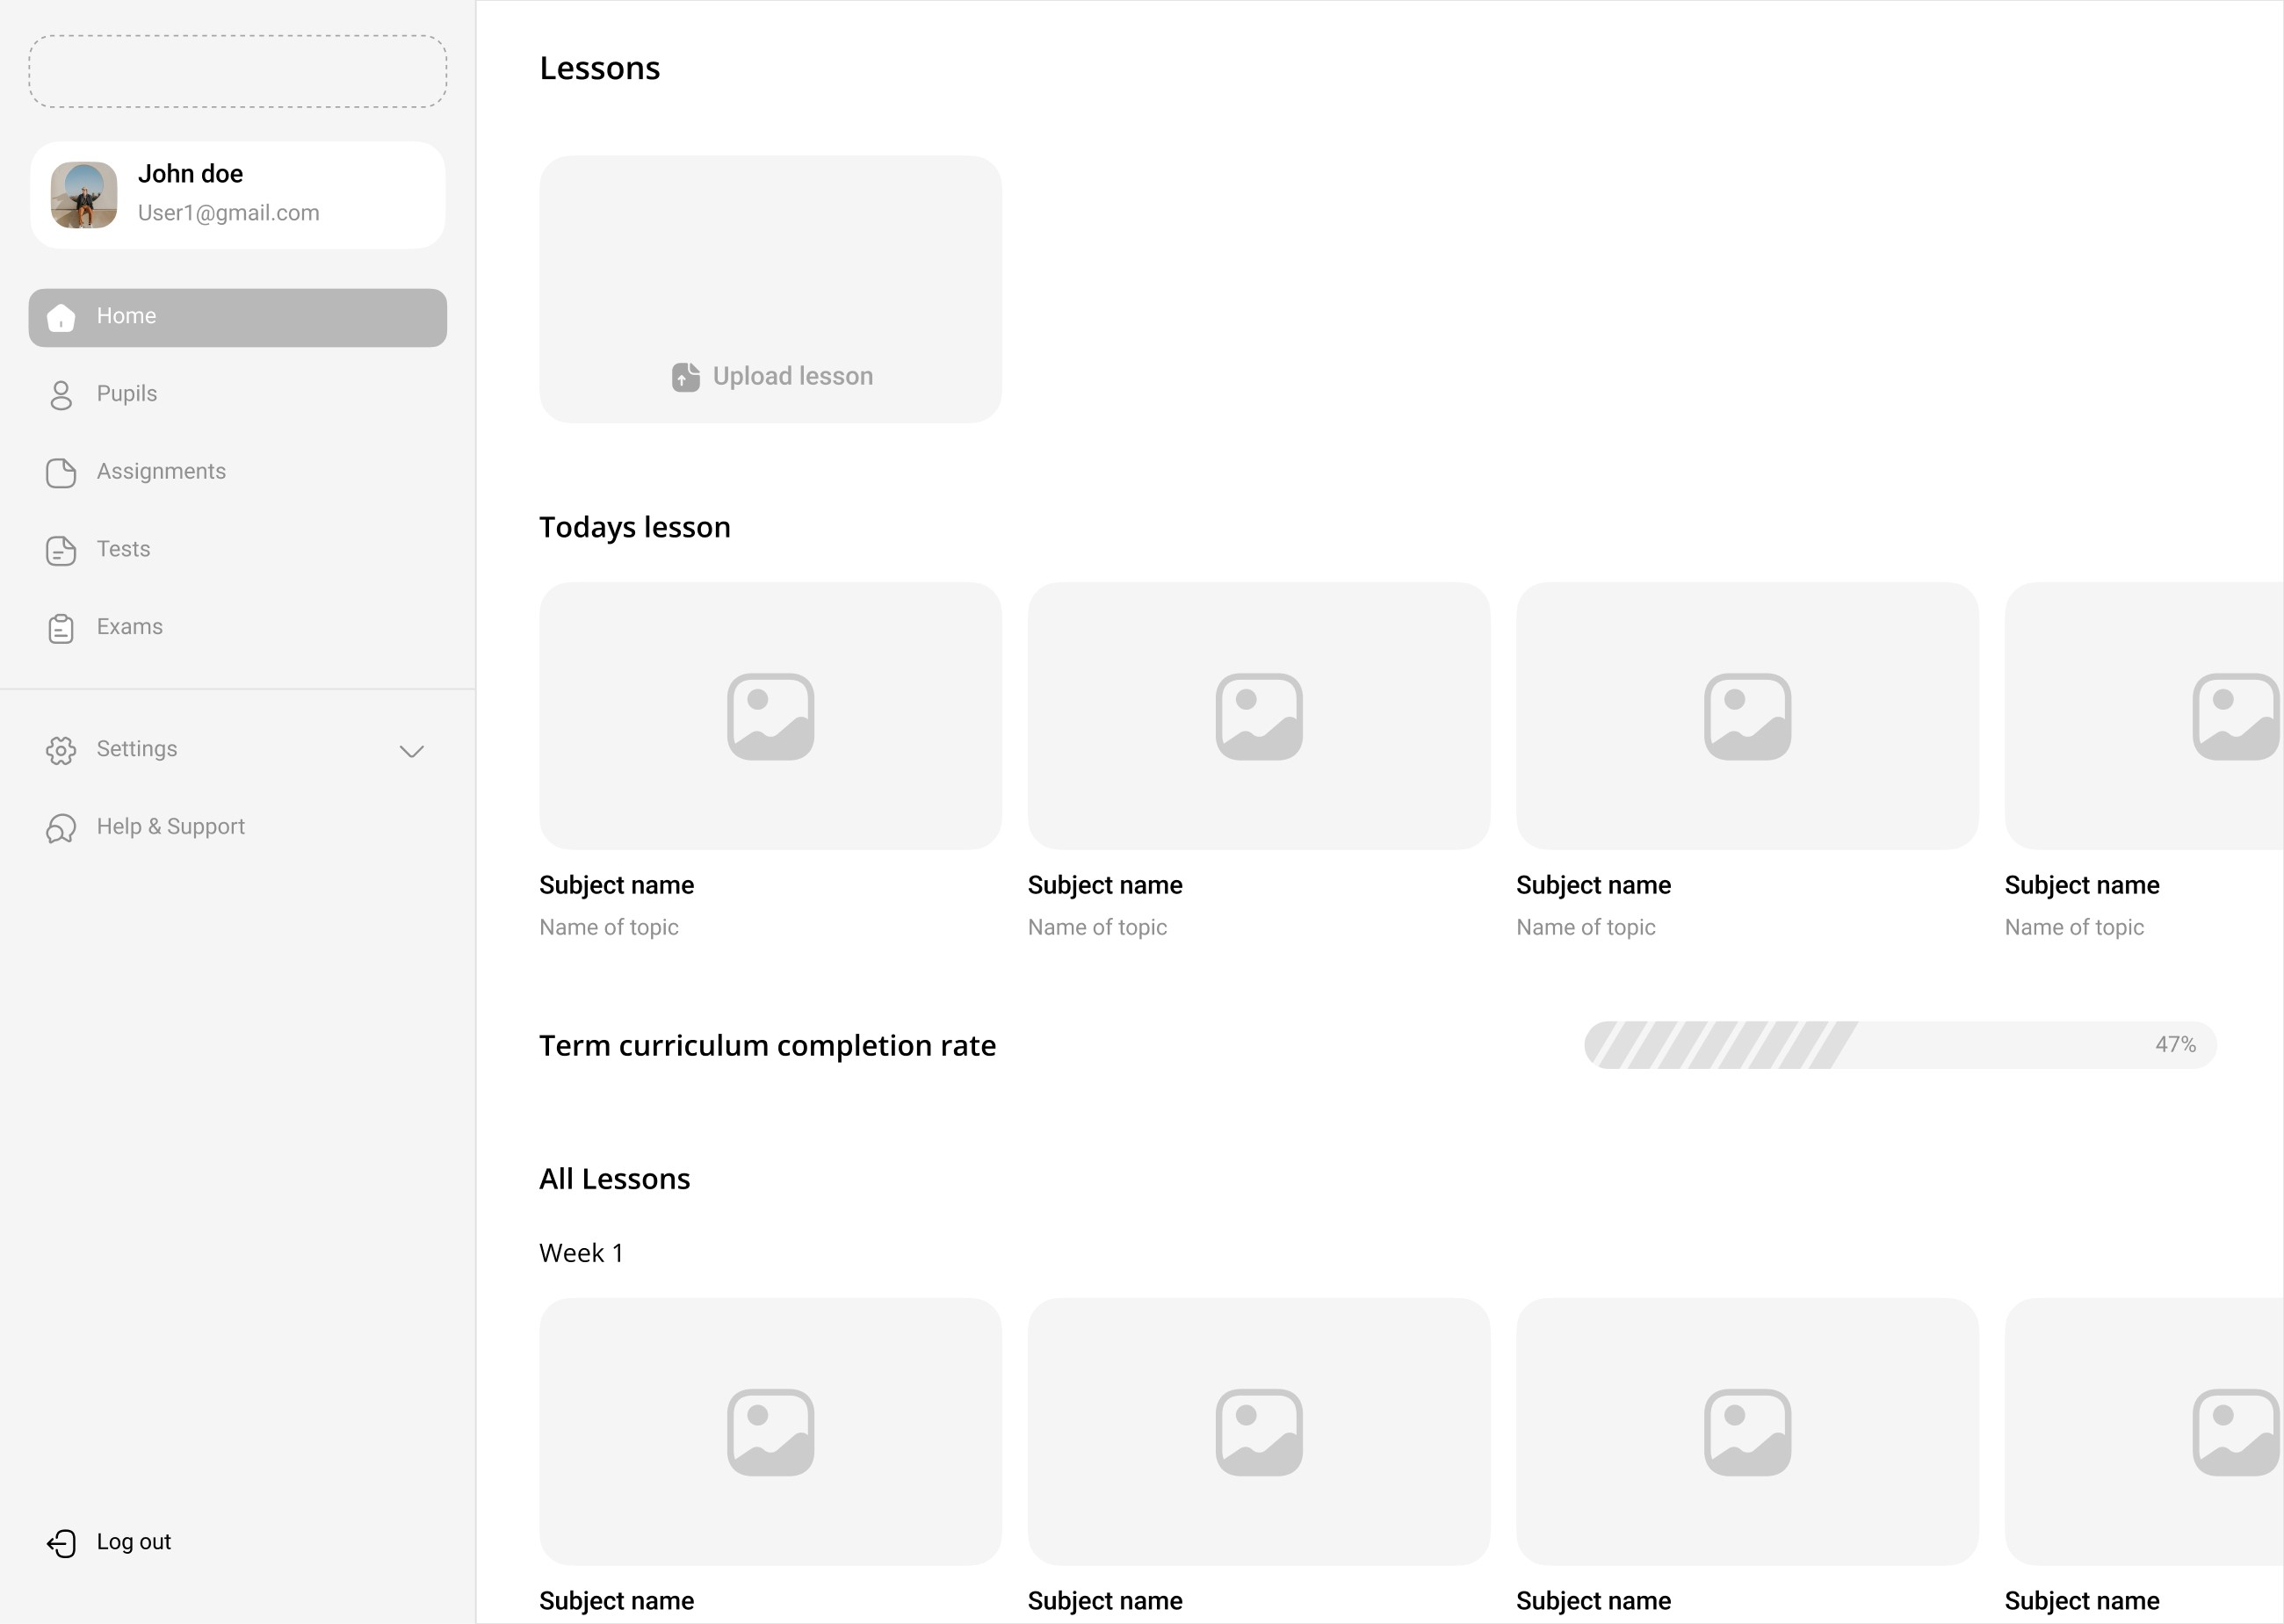Image resolution: width=2284 pixels, height=1624 pixels.
Task: Click the Log out label
Action: 134,1541
